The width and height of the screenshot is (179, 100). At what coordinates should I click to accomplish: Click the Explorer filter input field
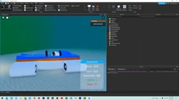click(x=123, y=16)
